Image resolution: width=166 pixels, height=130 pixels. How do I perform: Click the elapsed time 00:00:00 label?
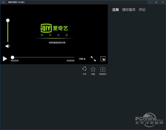(x=15, y=61)
